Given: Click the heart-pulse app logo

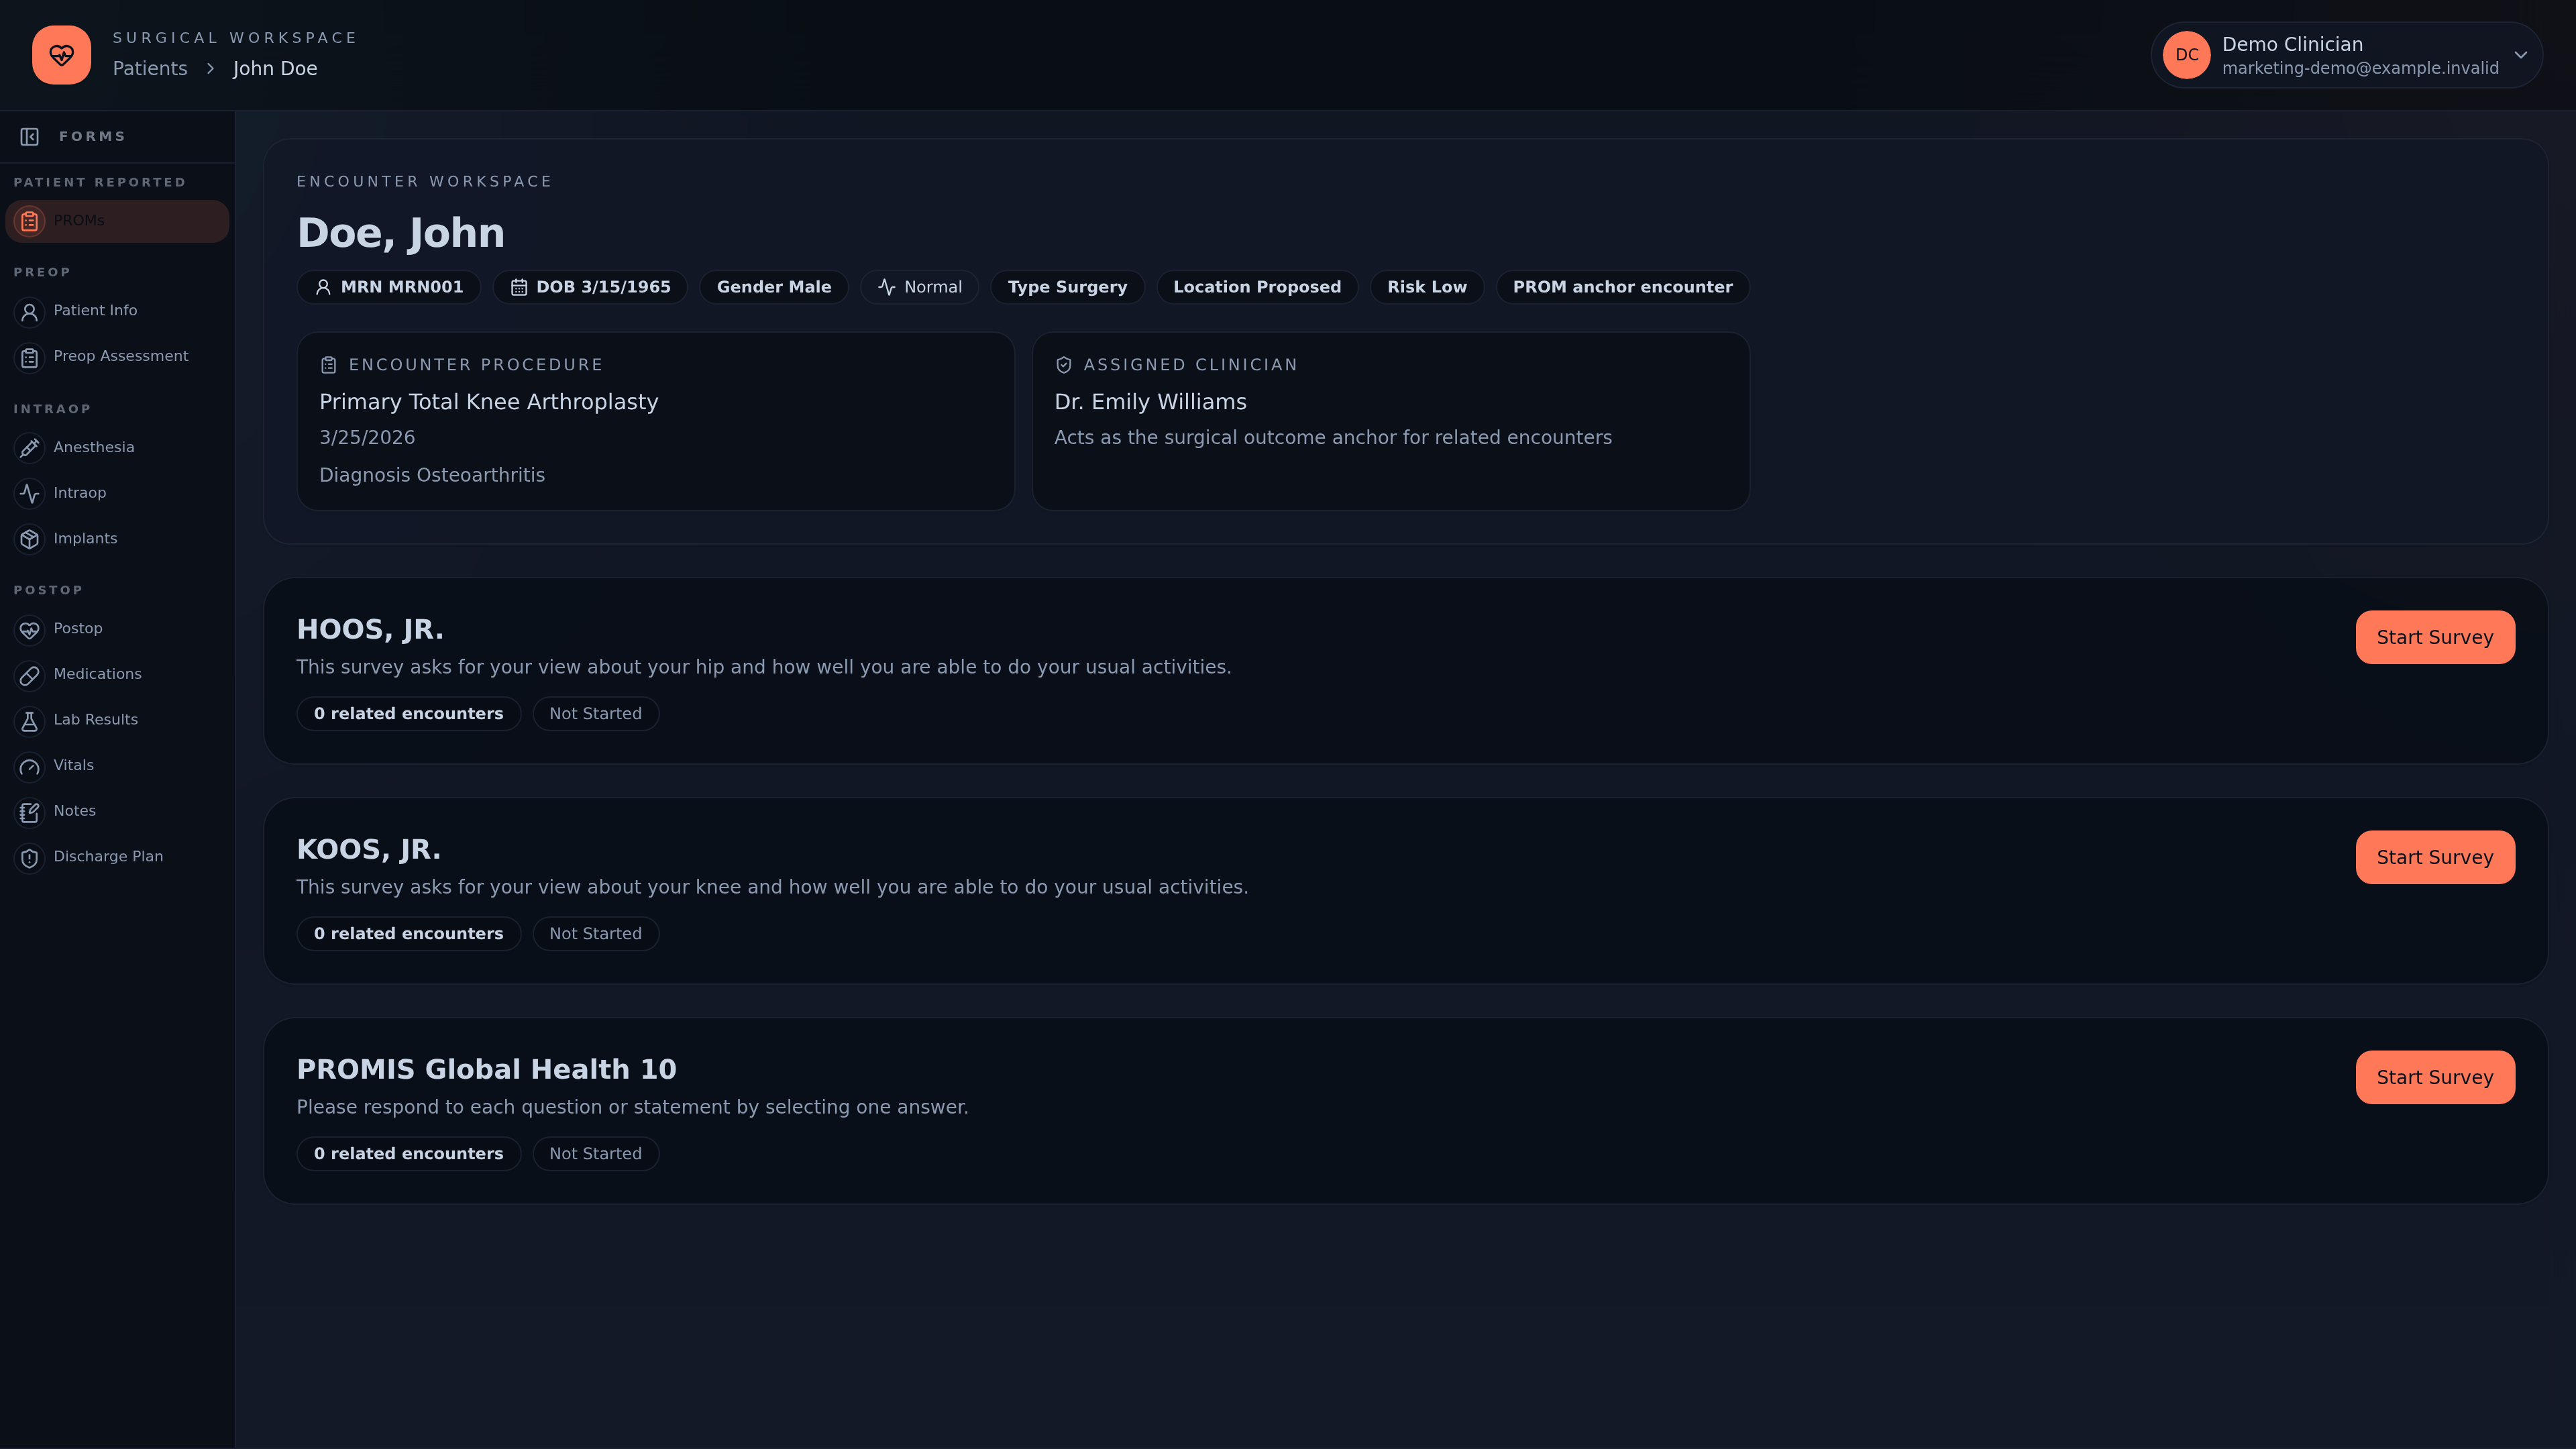Looking at the screenshot, I should 61,55.
